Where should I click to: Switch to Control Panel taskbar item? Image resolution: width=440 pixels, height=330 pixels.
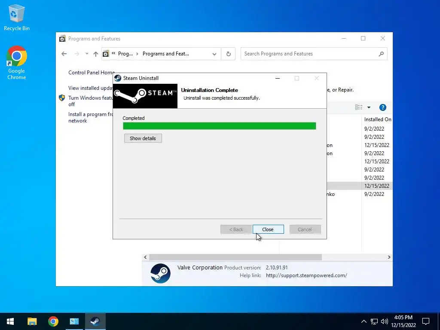74,321
